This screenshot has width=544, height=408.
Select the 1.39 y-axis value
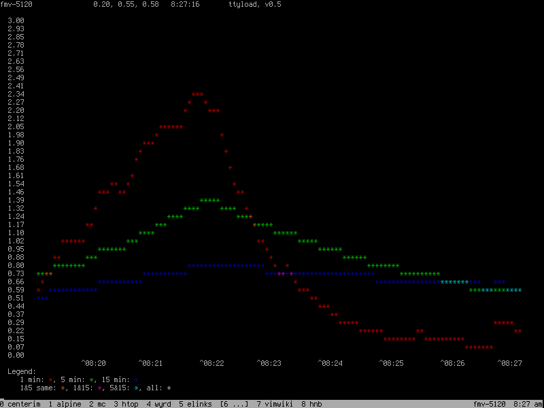click(16, 200)
